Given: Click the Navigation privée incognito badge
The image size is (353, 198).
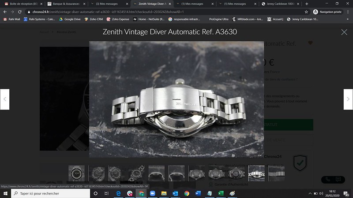Looking at the screenshot, I should [x=327, y=12].
